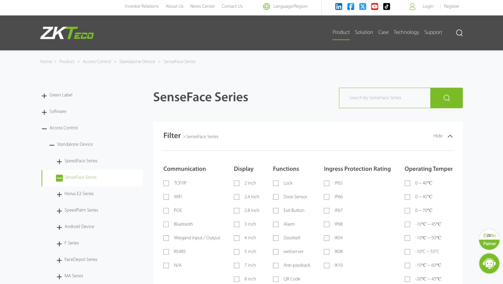The height and width of the screenshot is (284, 503).
Task: Click the Language/Region globe icon
Action: click(x=267, y=6)
